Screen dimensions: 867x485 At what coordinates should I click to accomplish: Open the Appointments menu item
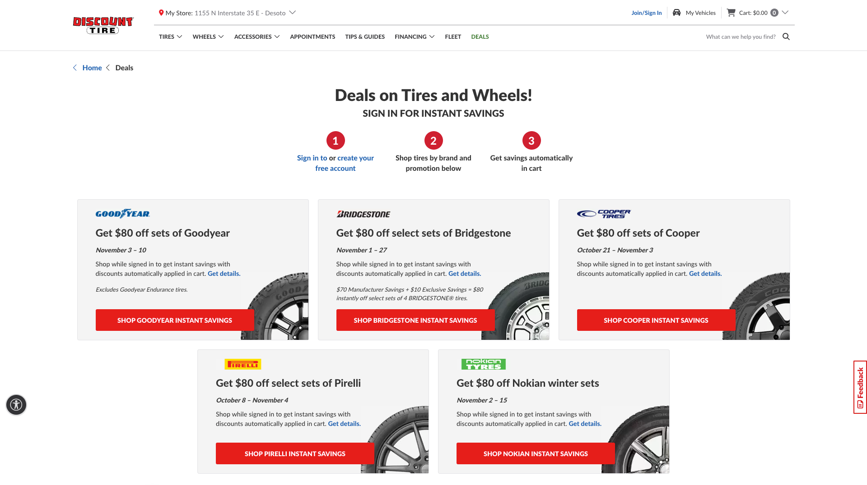312,37
